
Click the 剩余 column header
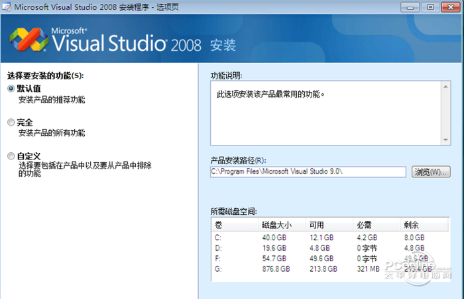(x=424, y=225)
